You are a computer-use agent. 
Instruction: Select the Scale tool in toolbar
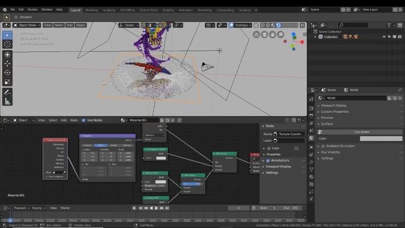coord(7,82)
